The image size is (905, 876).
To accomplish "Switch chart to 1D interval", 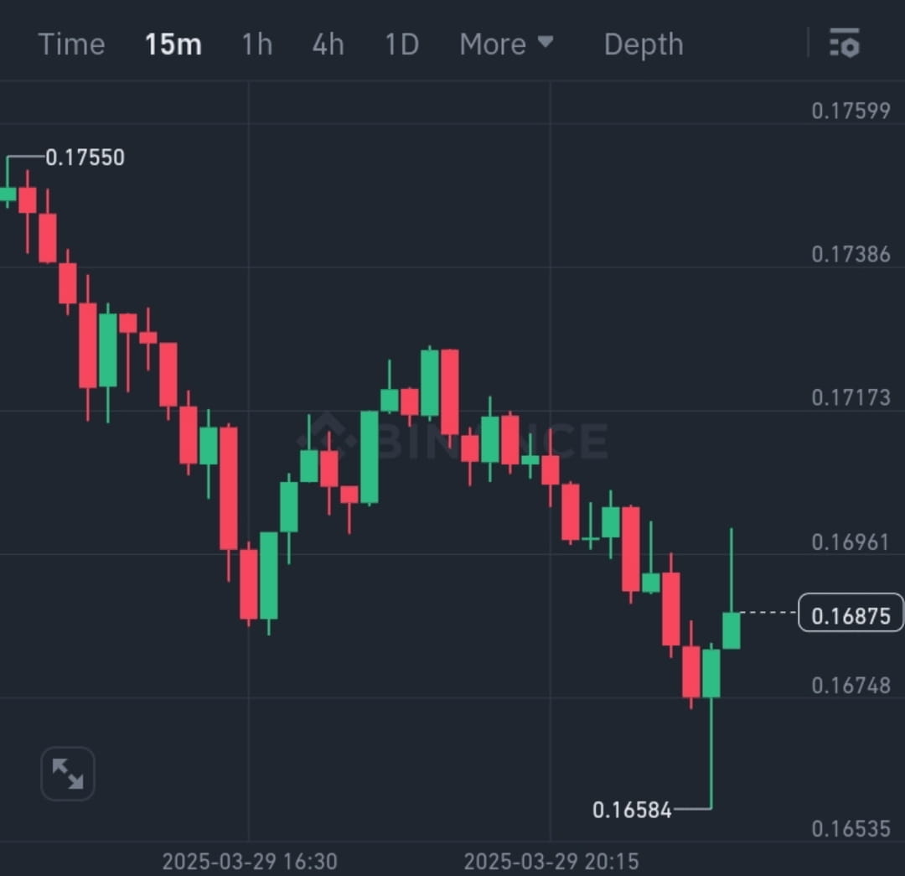I will [x=401, y=44].
